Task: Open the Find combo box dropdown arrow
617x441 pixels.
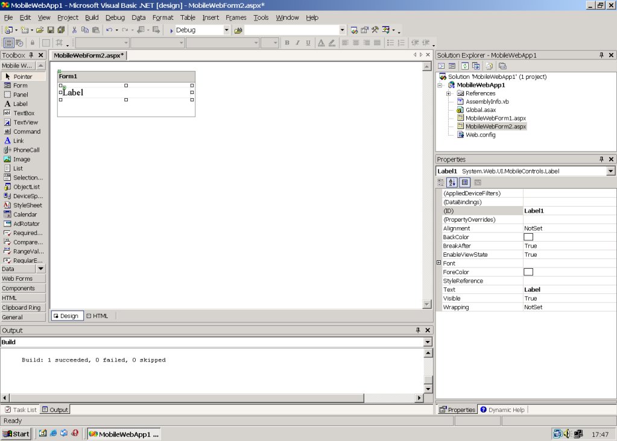Action: click(x=342, y=30)
